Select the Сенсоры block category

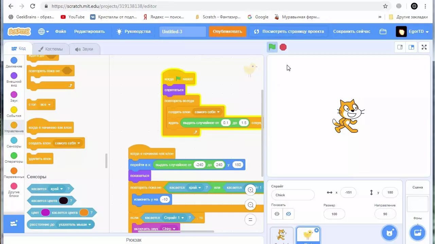click(x=14, y=143)
